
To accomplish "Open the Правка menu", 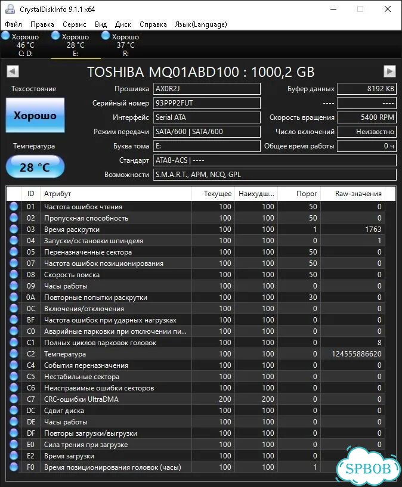I will [x=42, y=24].
